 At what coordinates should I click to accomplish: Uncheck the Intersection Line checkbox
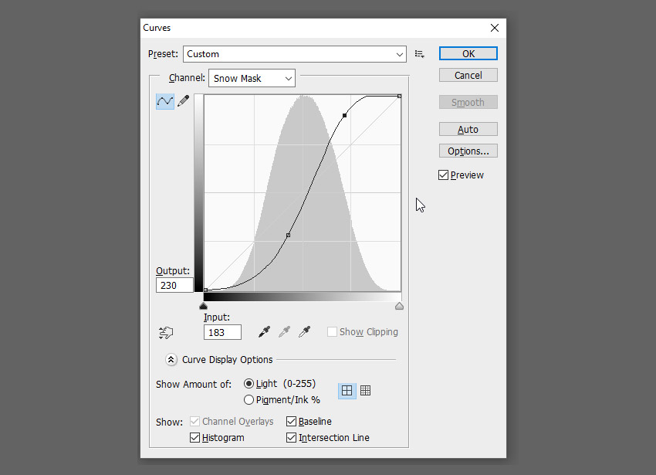291,438
